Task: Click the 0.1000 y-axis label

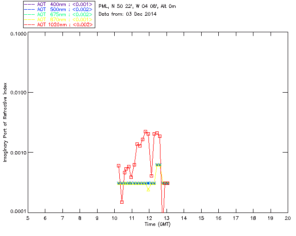Action: tap(18, 34)
